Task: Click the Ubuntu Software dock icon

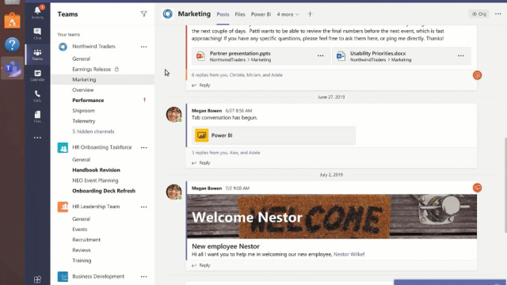Action: [x=13, y=21]
